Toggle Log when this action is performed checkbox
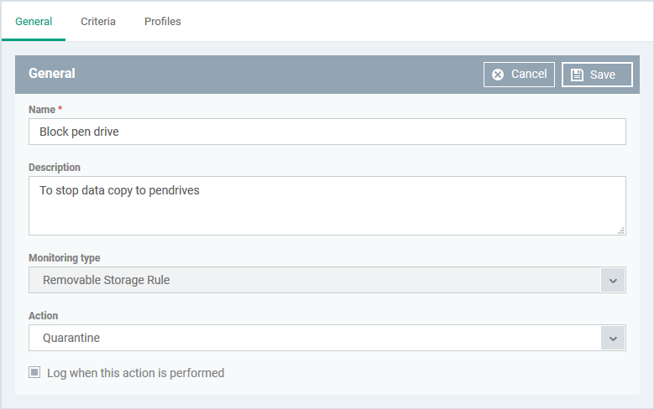Screen dimensions: 654x409 click(x=34, y=372)
